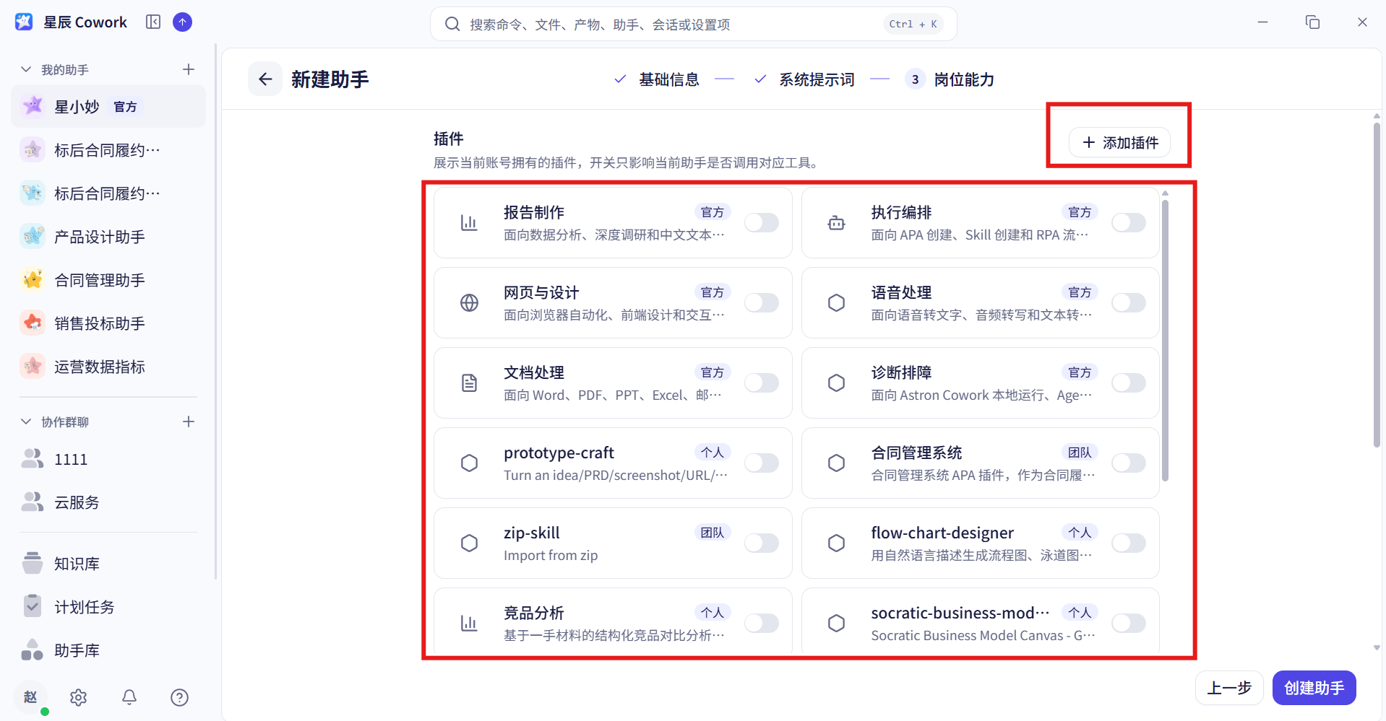Click the 网页与设计 globe icon
The width and height of the screenshot is (1386, 721).
tap(470, 303)
